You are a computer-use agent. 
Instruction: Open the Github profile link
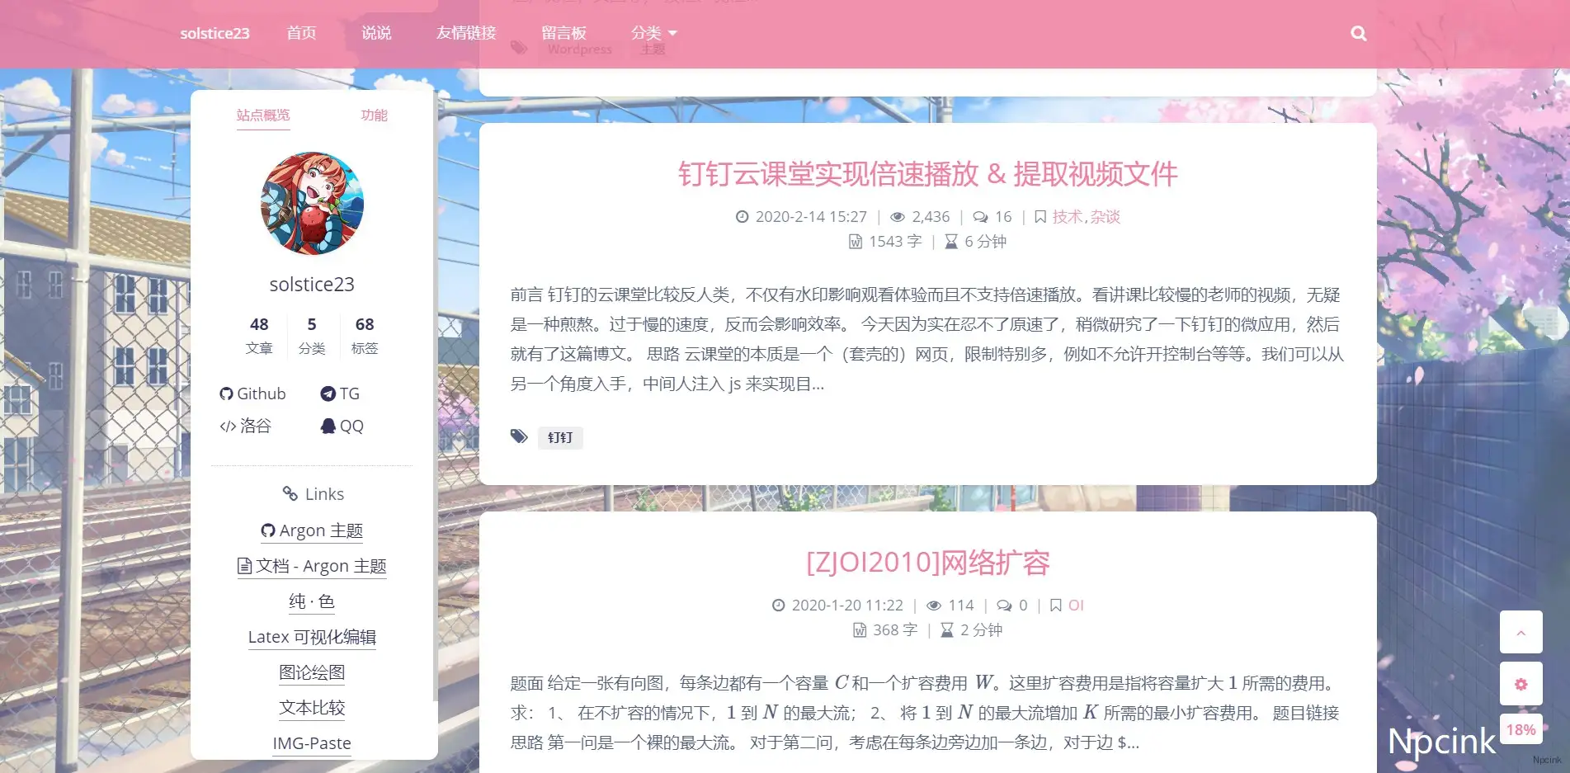click(252, 394)
